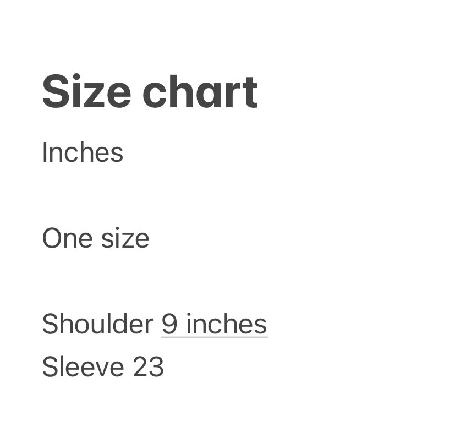The height and width of the screenshot is (438, 466).
Task: Click the word "Size" in the heading
Action: pos(86,91)
